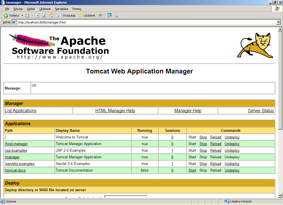Open the /host-manager path link
The image size is (283, 205).
(16, 144)
